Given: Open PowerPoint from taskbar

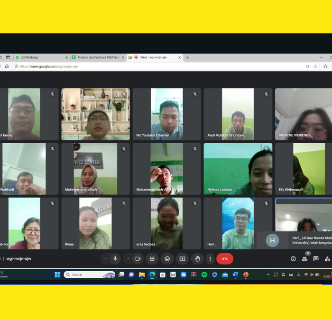Looking at the screenshot, I should click(x=246, y=274).
